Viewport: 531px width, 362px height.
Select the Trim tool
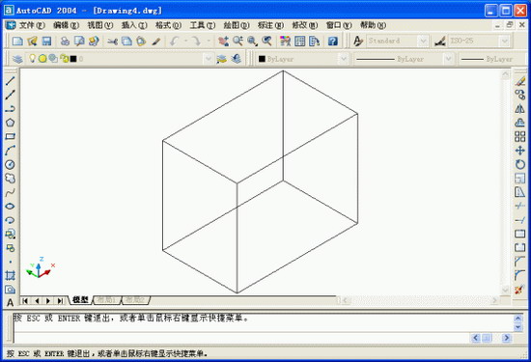coord(519,206)
